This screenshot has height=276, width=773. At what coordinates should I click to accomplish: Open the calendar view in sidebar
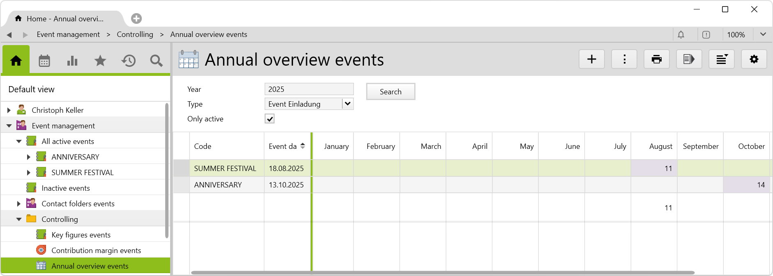click(44, 61)
